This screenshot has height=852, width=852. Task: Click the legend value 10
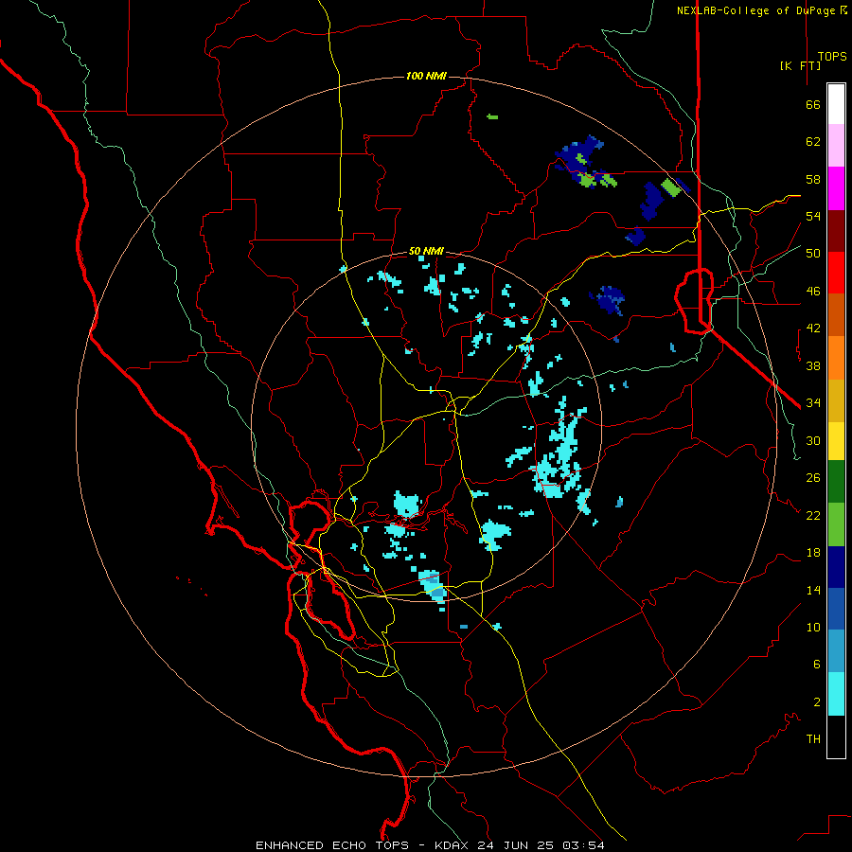813,627
